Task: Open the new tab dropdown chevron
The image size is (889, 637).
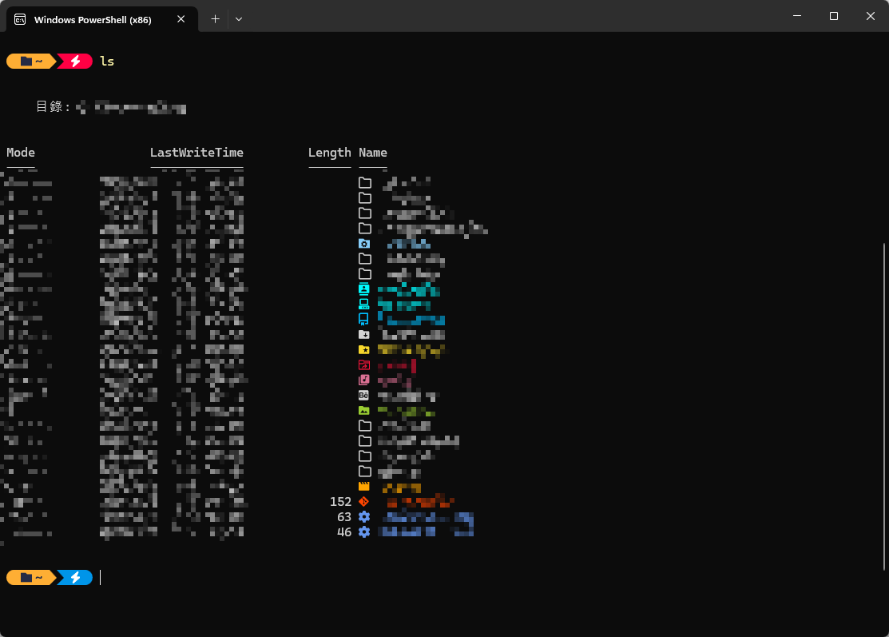Action: click(239, 18)
